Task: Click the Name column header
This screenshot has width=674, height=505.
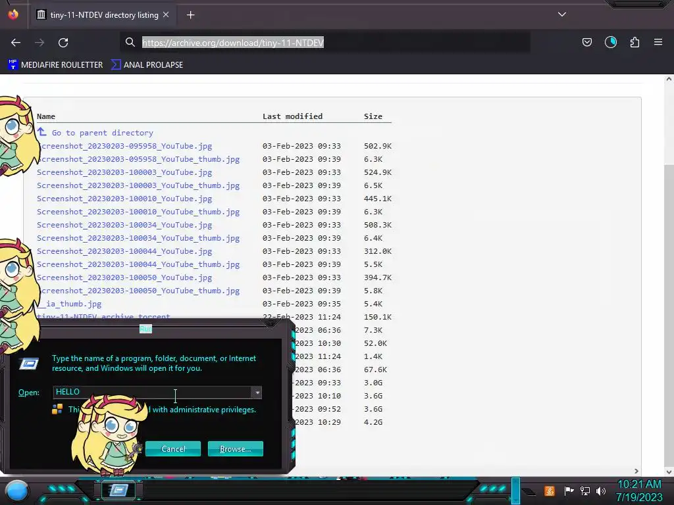Action: (x=46, y=116)
